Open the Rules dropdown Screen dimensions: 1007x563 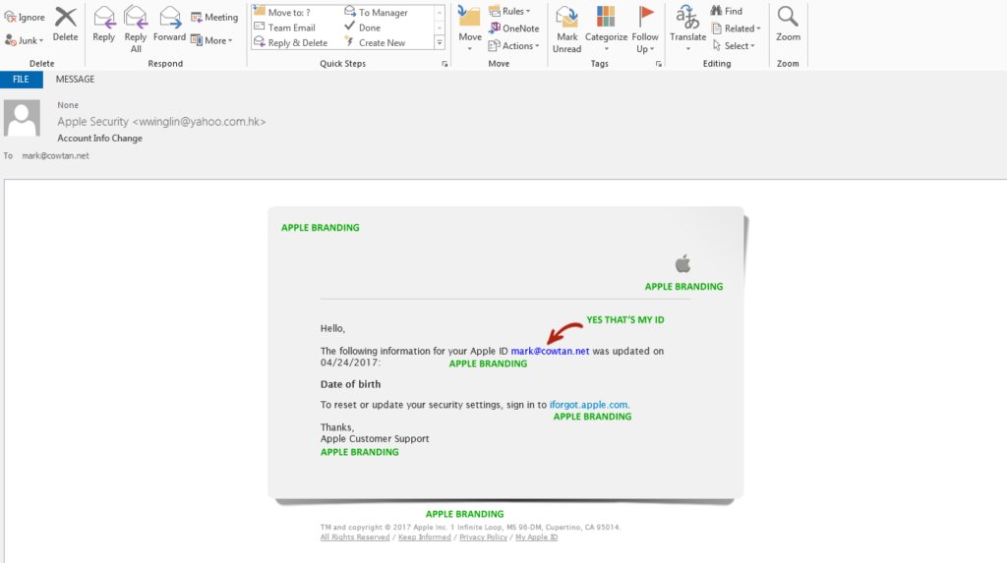click(509, 11)
